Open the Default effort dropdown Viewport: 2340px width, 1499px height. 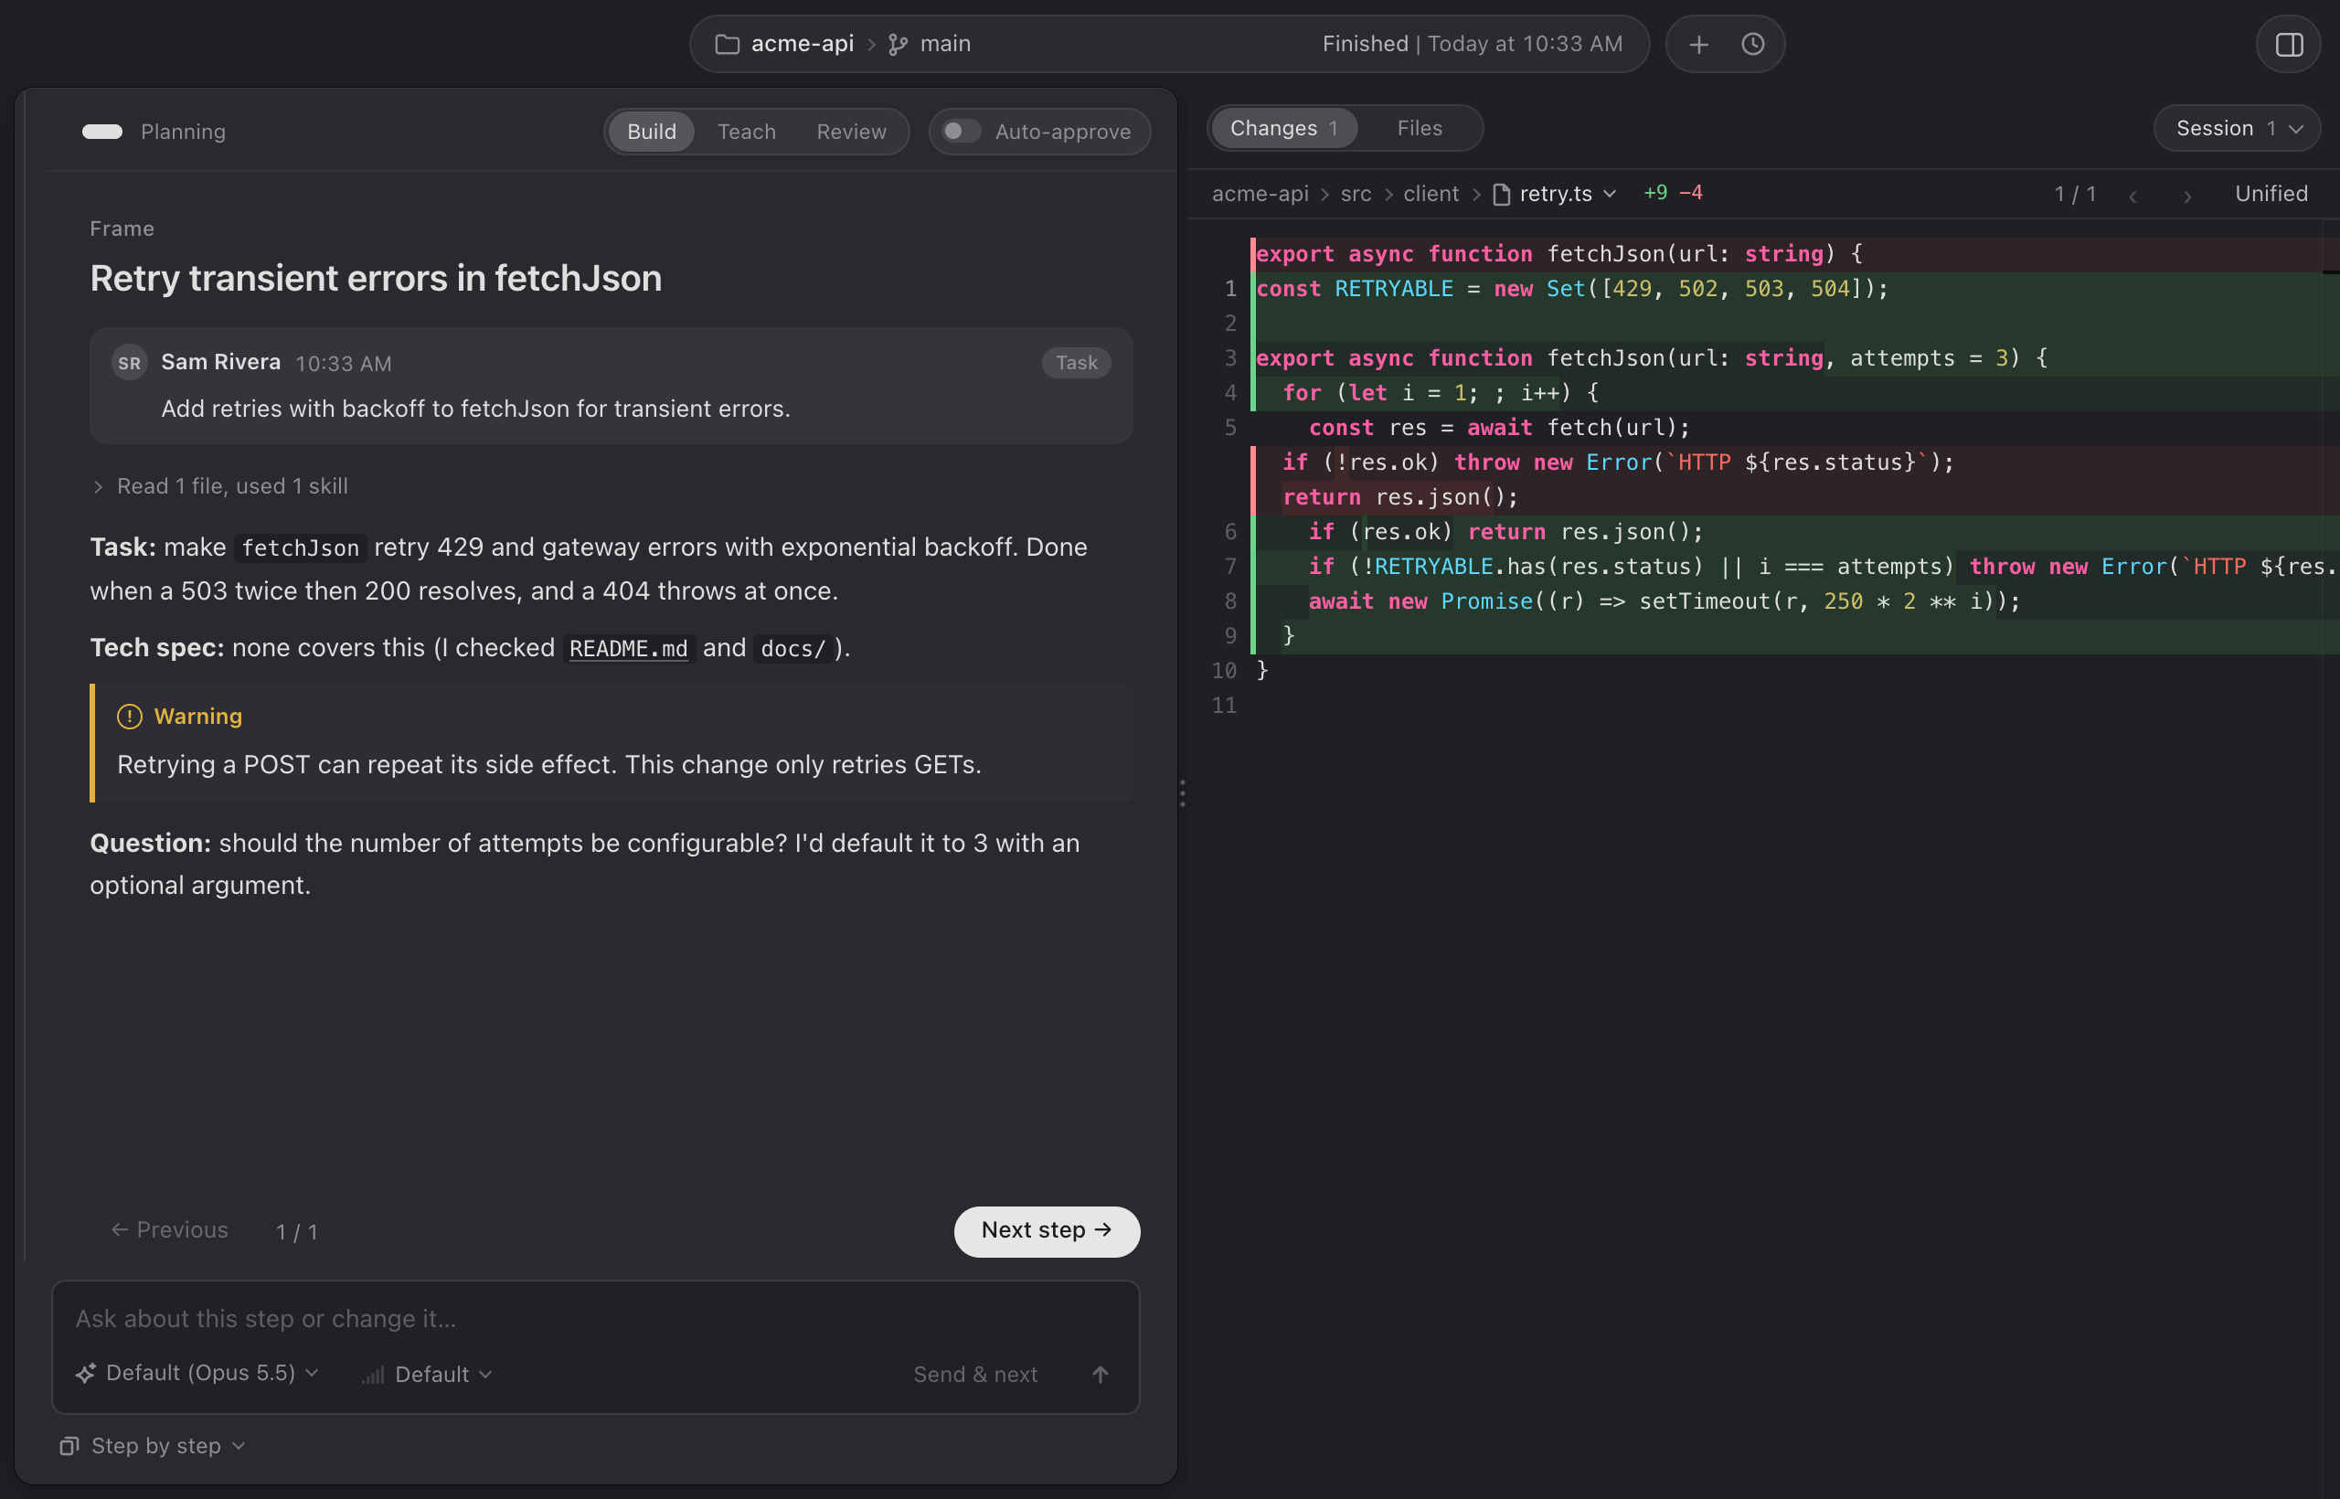[x=429, y=1375]
